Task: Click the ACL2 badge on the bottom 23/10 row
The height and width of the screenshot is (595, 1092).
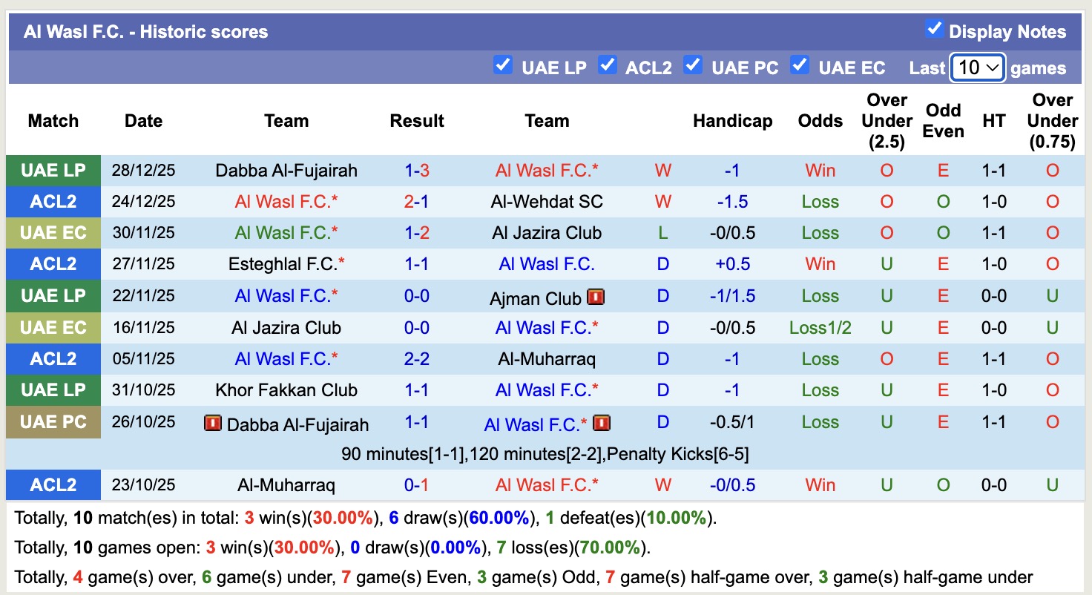Action: pyautogui.click(x=53, y=484)
